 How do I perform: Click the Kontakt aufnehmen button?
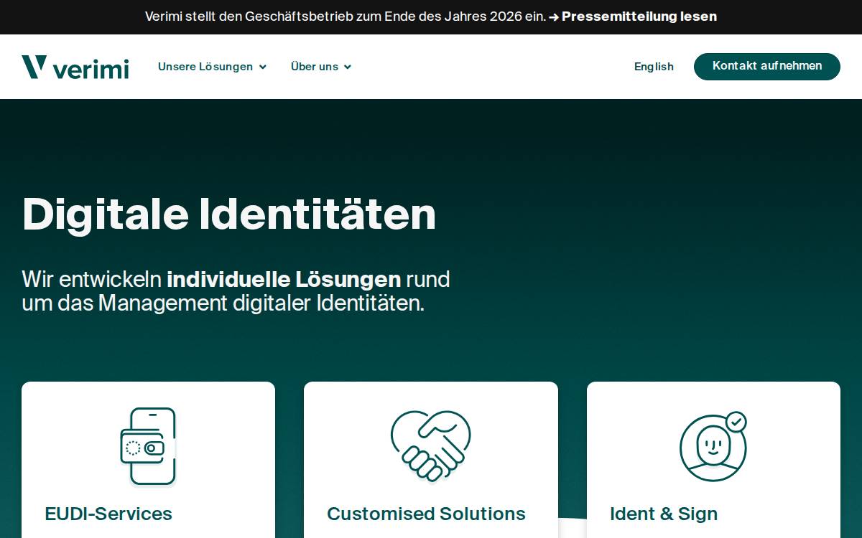(767, 66)
